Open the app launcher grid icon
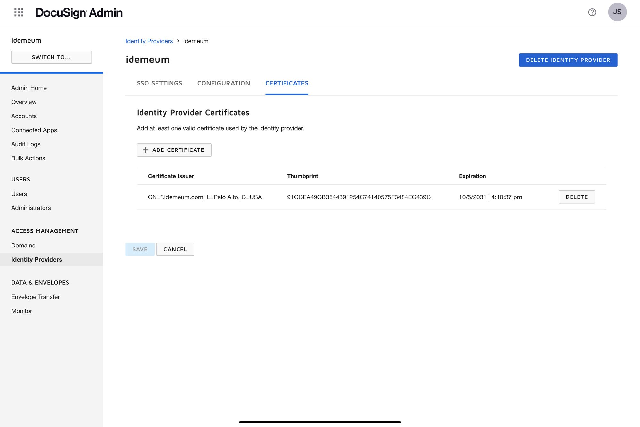This screenshot has height=427, width=640. [19, 12]
